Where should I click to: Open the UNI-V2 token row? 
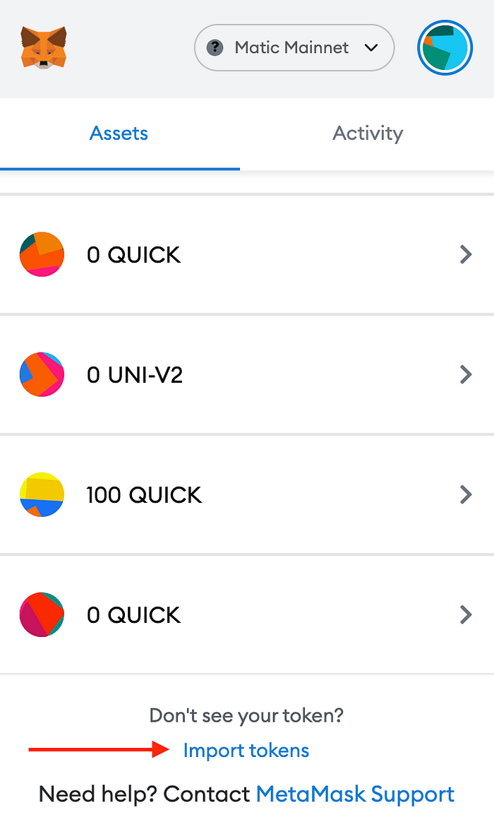[x=247, y=374]
